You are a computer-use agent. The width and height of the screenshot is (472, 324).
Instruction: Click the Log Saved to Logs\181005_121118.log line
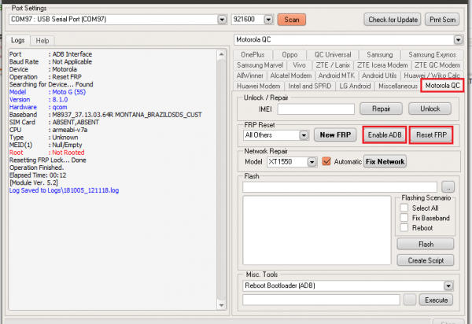(64, 190)
